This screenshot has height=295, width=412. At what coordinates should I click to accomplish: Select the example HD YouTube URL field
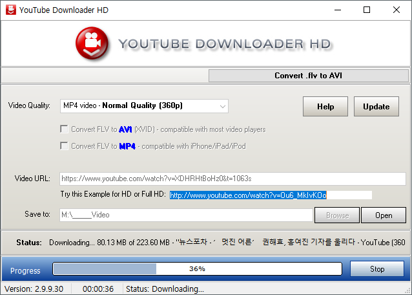click(271, 195)
